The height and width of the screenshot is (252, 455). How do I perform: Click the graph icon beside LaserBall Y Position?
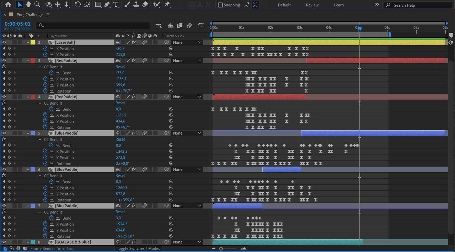52,54
